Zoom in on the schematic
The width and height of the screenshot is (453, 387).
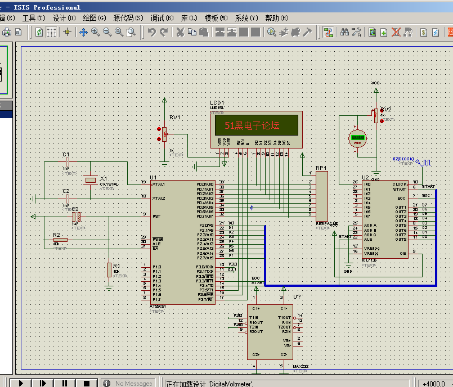point(95,32)
